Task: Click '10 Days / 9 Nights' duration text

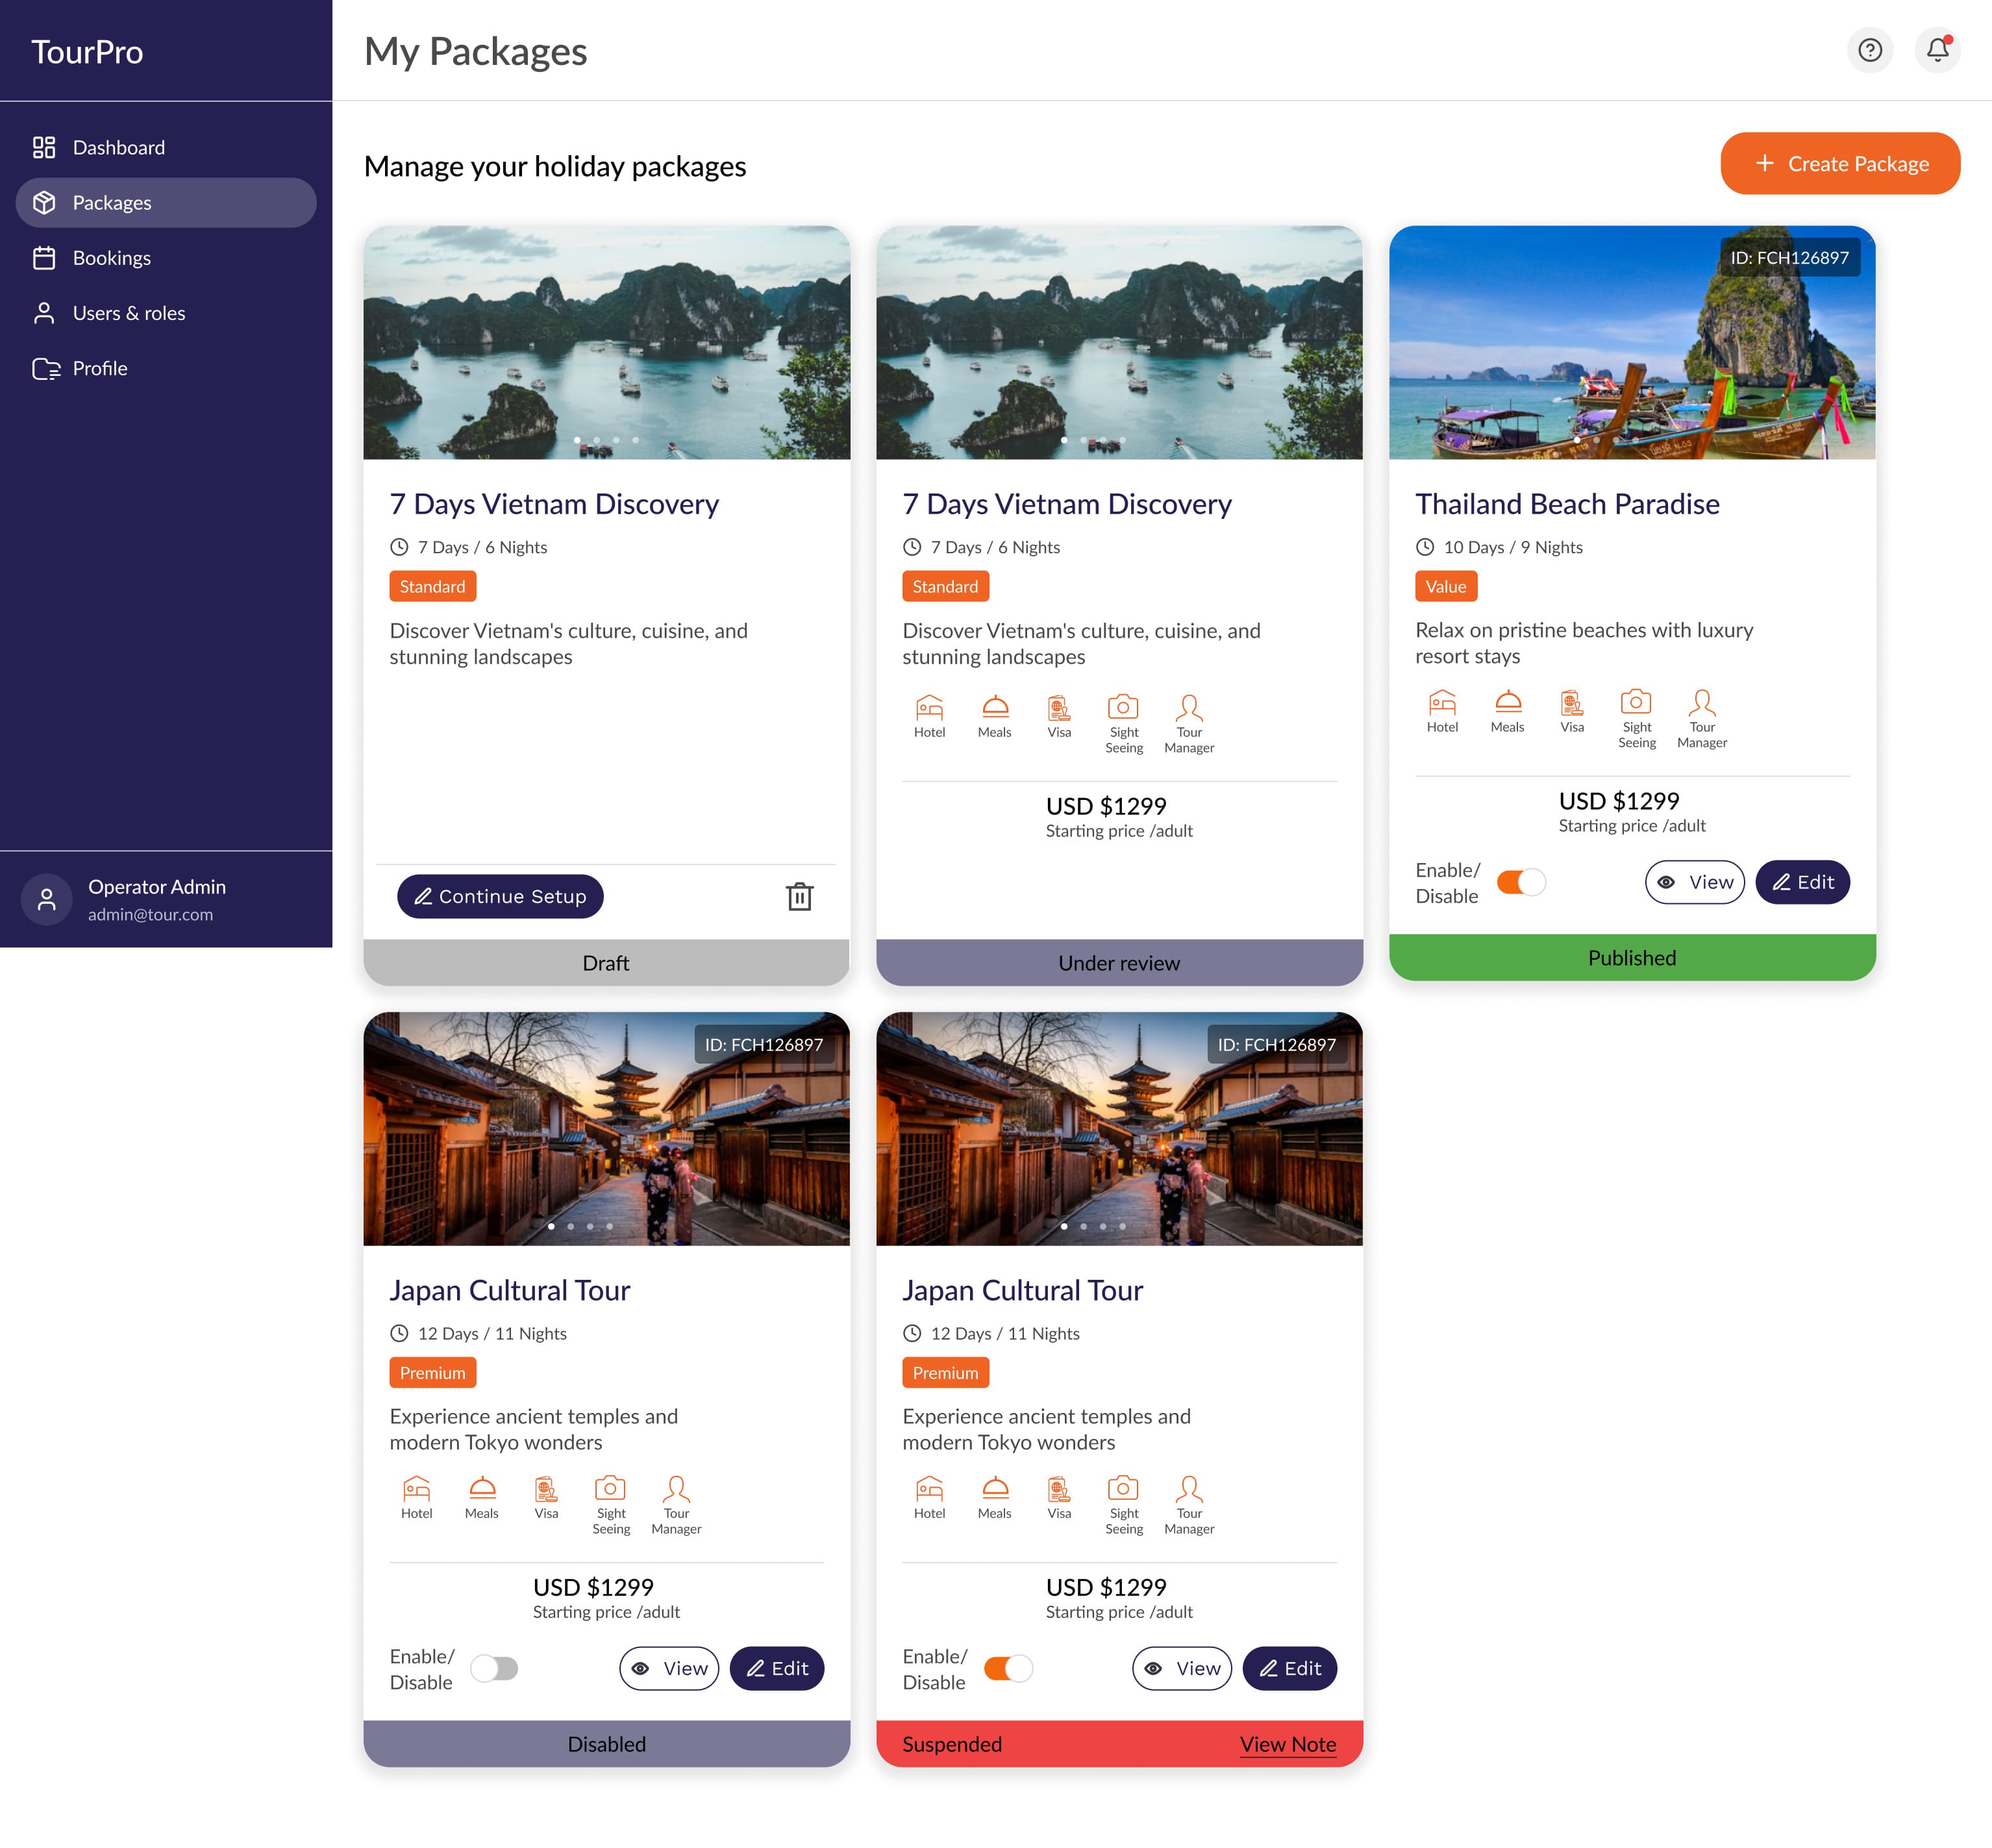Action: [x=1513, y=547]
